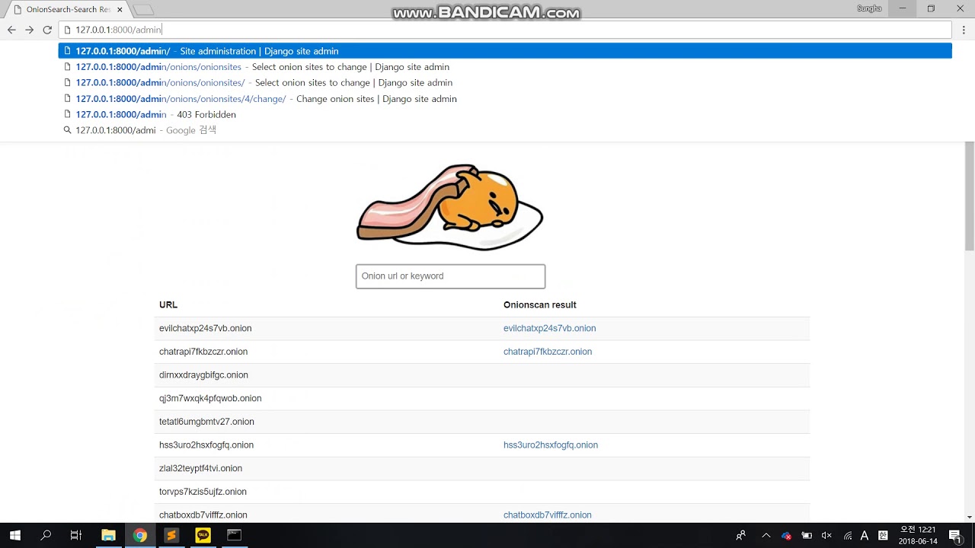Open evilchatxp24s7vb.onion onionscan result link
Viewport: 975px width, 548px height.
(x=549, y=329)
